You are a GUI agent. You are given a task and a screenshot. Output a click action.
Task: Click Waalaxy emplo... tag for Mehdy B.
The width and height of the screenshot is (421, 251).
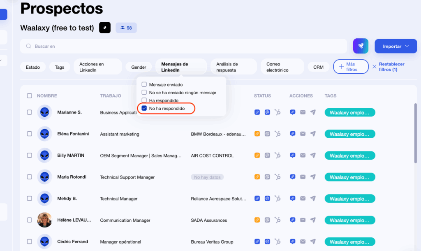point(350,199)
